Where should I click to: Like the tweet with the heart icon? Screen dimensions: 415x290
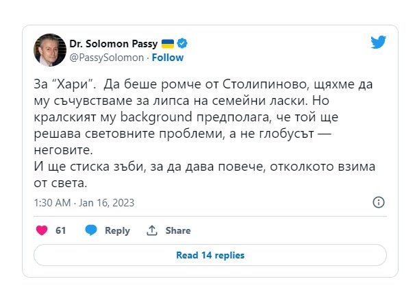coord(42,230)
